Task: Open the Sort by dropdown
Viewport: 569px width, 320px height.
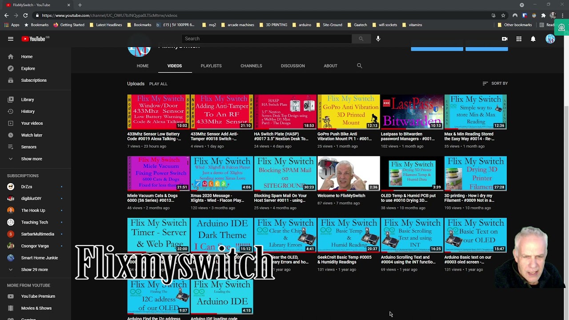Action: (495, 84)
